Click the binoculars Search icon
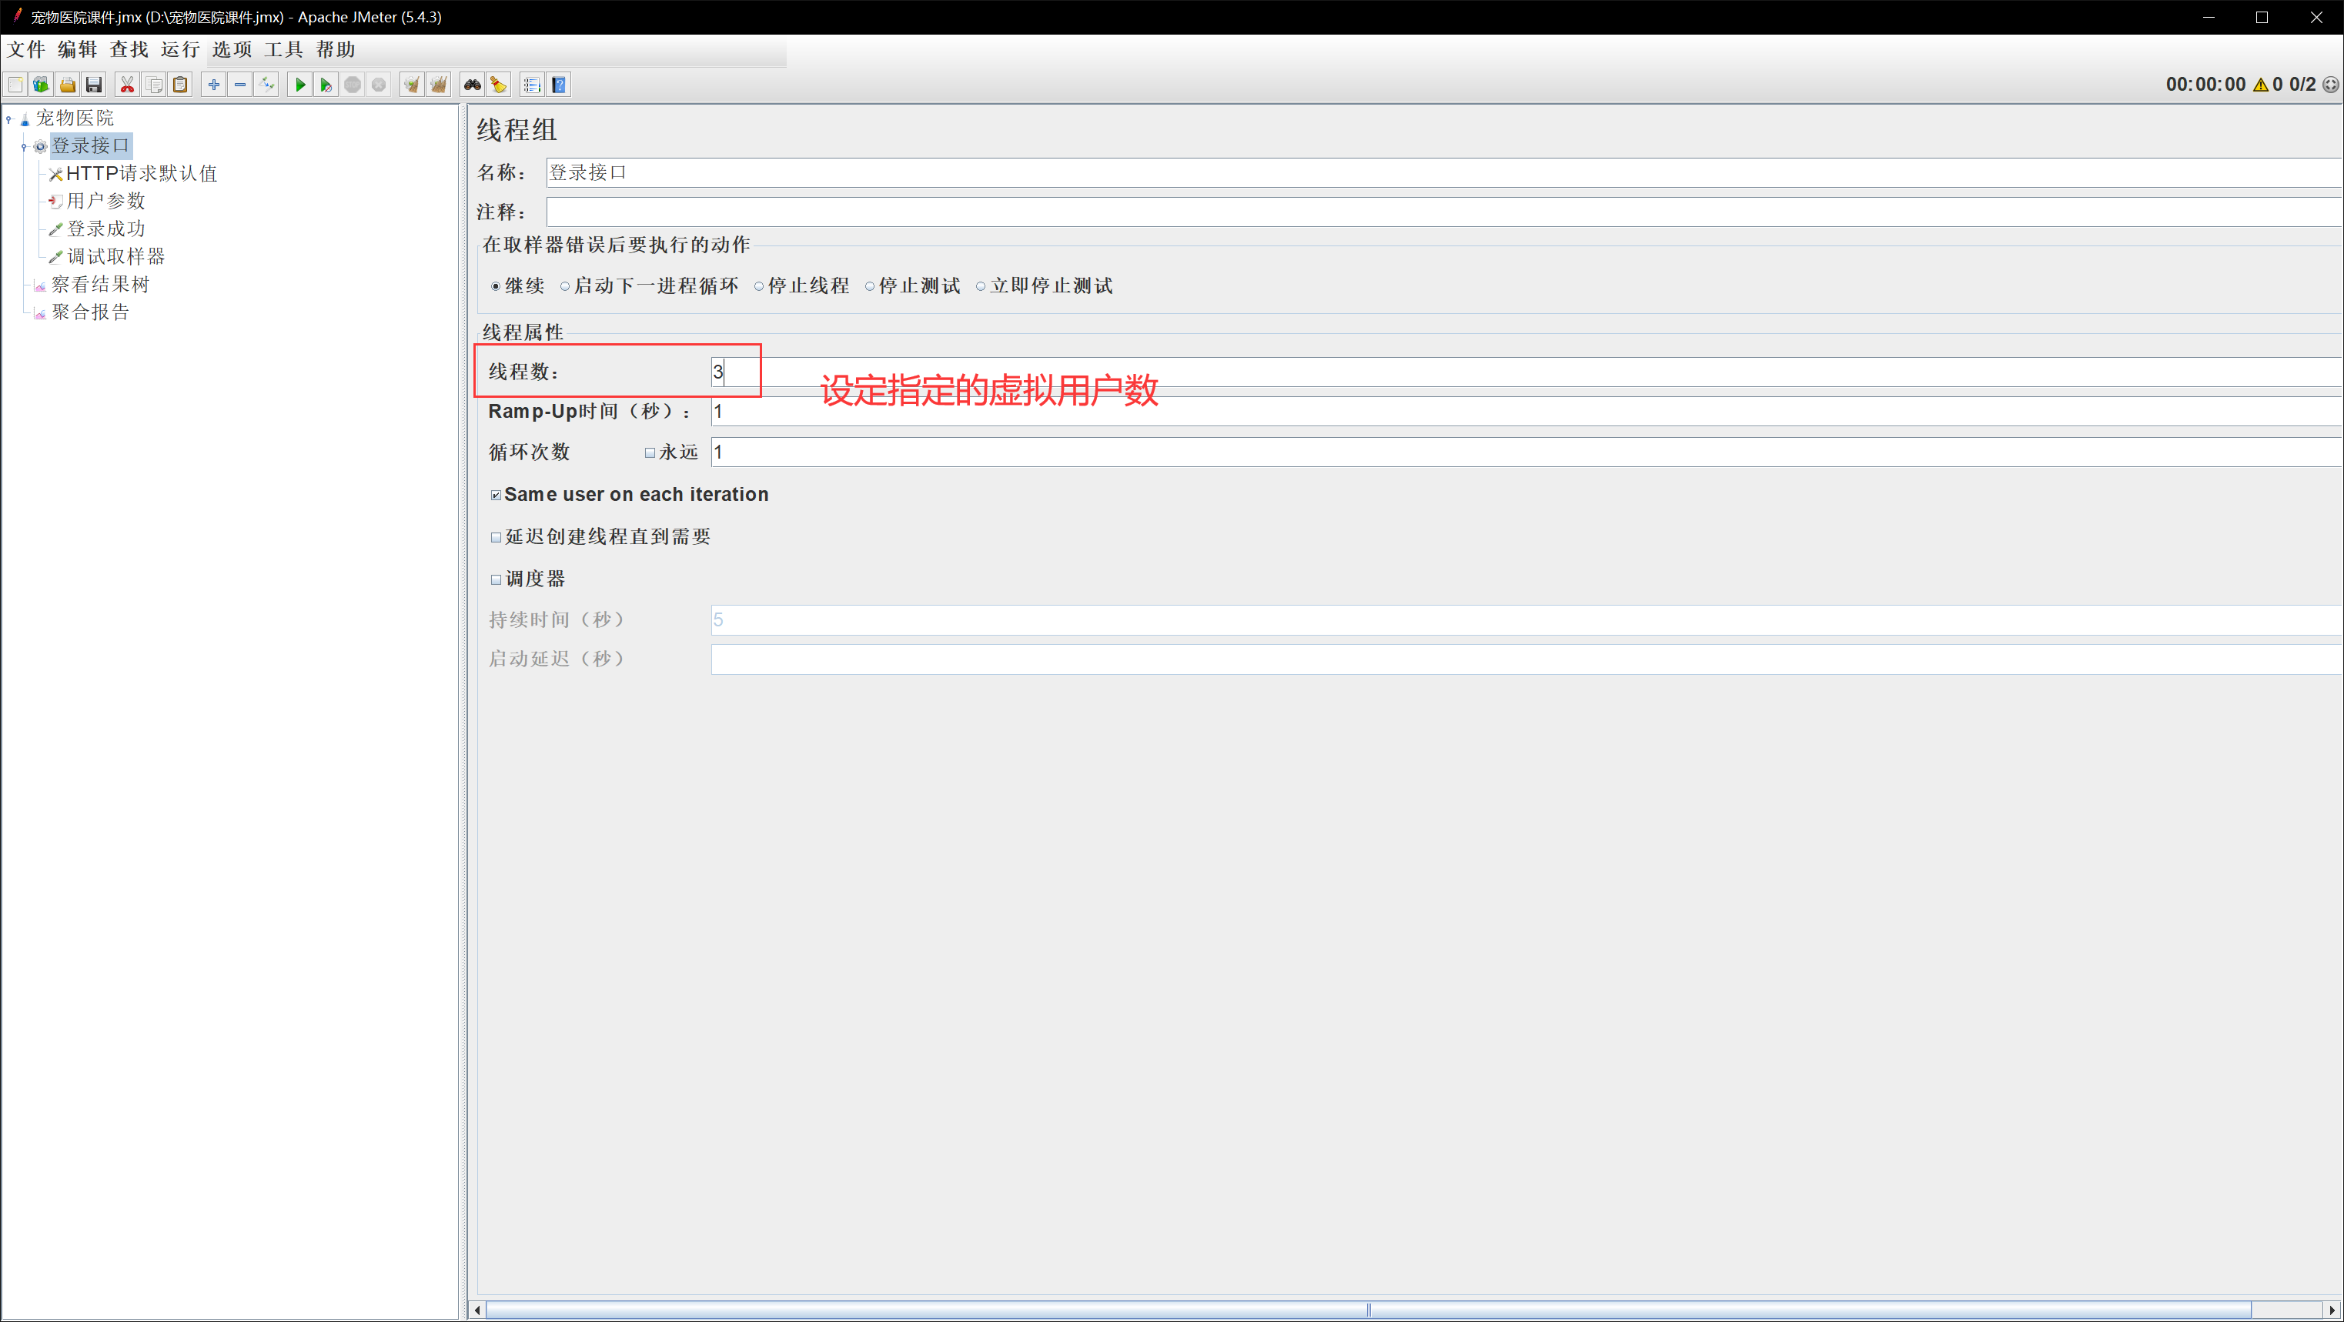Viewport: 2344px width, 1322px height. tap(472, 85)
